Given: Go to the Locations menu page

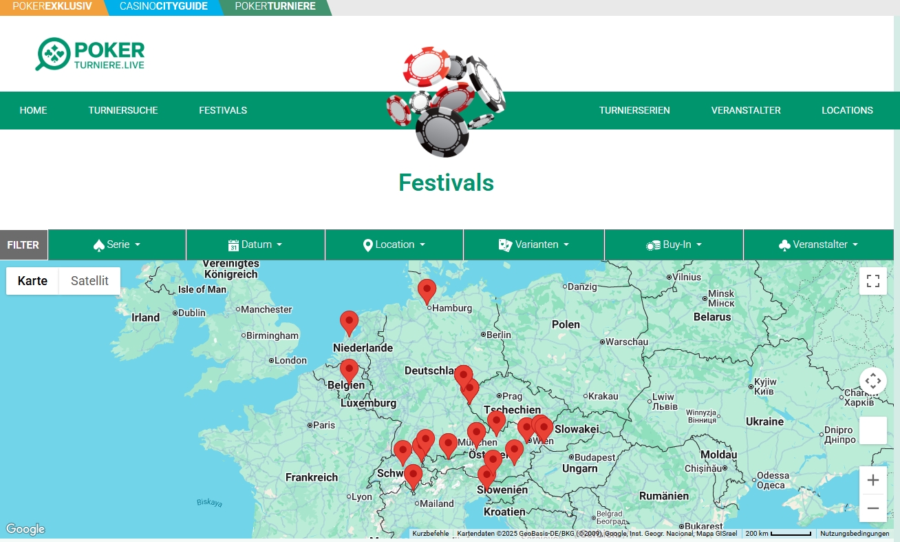Looking at the screenshot, I should coord(847,110).
